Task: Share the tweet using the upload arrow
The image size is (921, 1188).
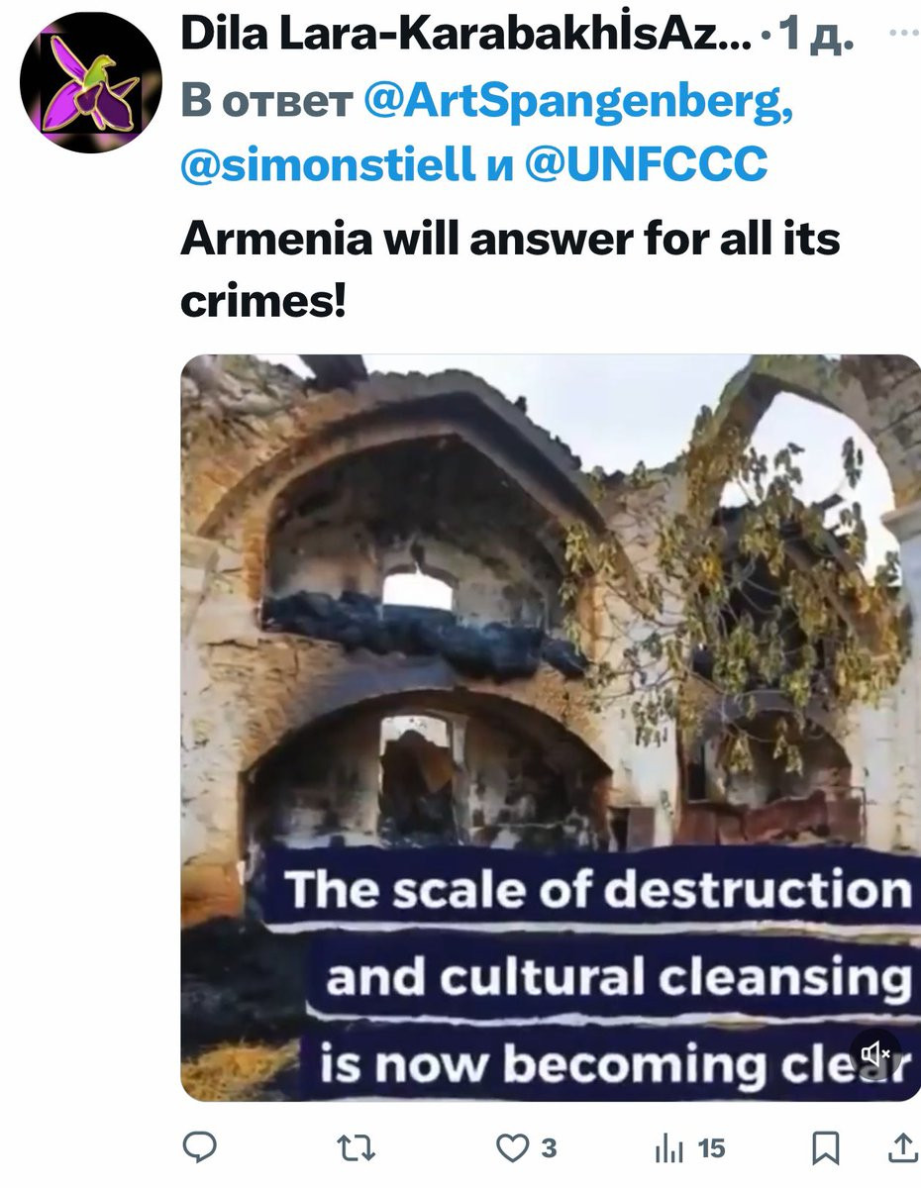Action: pyautogui.click(x=901, y=1147)
